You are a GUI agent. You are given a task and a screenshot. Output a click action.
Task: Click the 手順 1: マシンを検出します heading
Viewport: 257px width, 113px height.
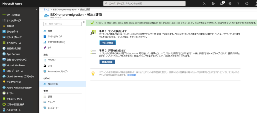click(113, 31)
